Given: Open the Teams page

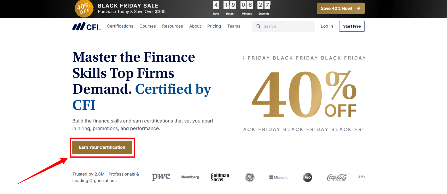Looking at the screenshot, I should pyautogui.click(x=234, y=26).
